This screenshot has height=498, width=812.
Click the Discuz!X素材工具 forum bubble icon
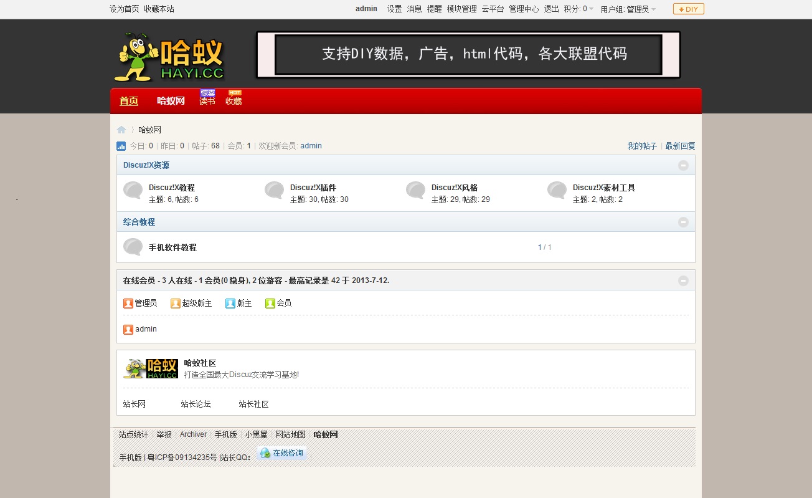tap(557, 190)
